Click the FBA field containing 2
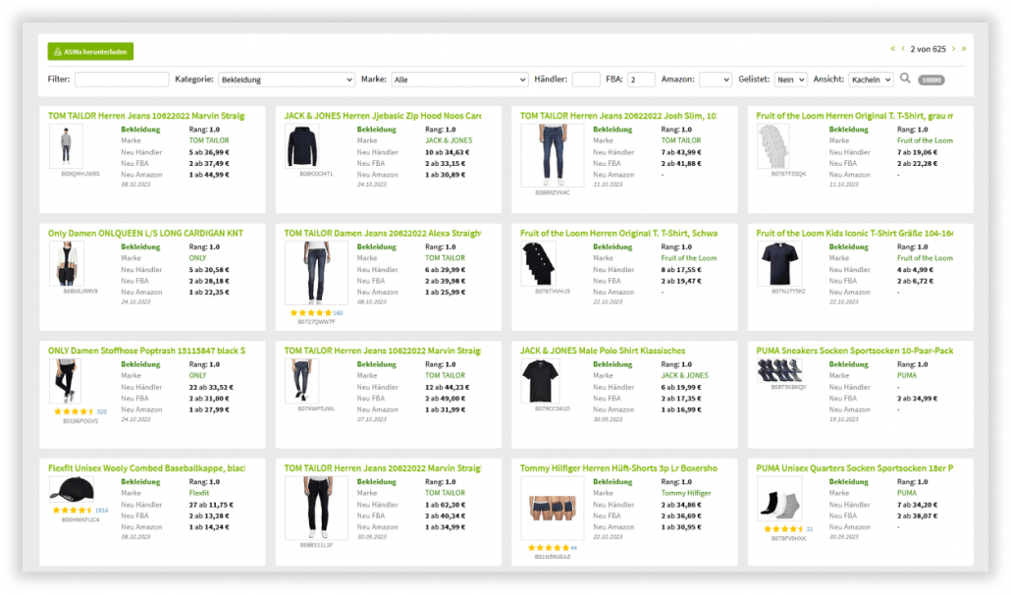1011x595 pixels. [641, 80]
